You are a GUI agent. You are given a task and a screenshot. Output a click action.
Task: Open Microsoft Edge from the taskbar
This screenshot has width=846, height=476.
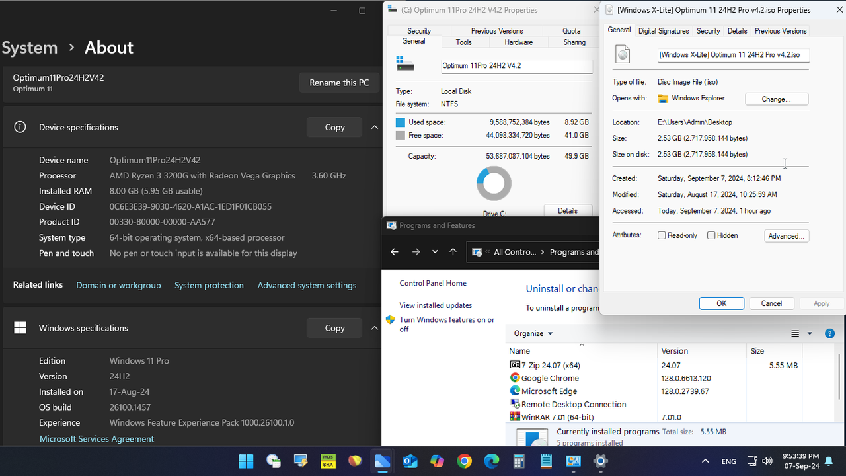(491, 461)
